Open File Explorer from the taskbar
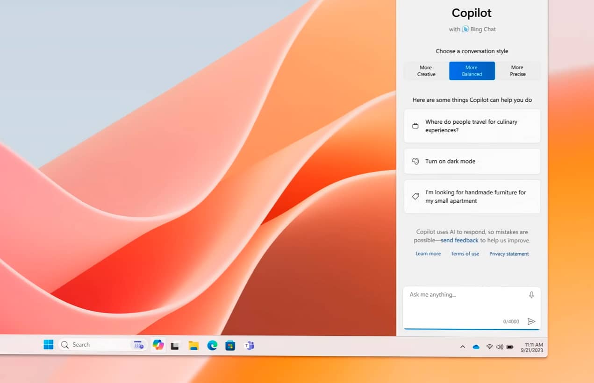594x383 pixels. pyautogui.click(x=193, y=346)
